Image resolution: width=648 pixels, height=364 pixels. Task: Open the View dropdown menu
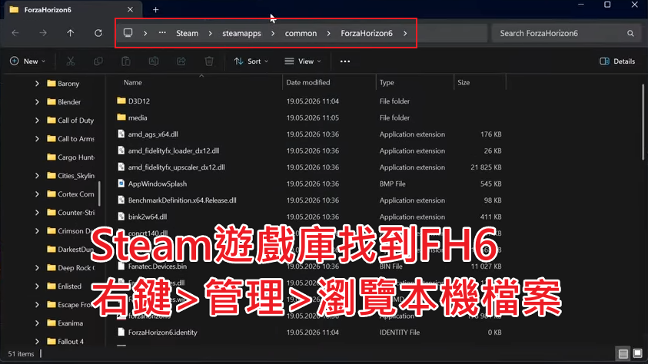tap(303, 61)
